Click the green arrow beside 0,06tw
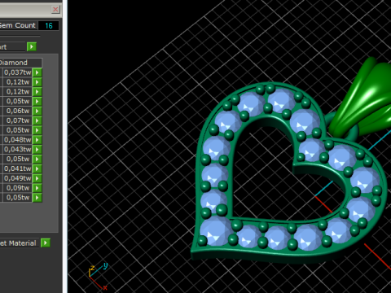 pos(37,111)
